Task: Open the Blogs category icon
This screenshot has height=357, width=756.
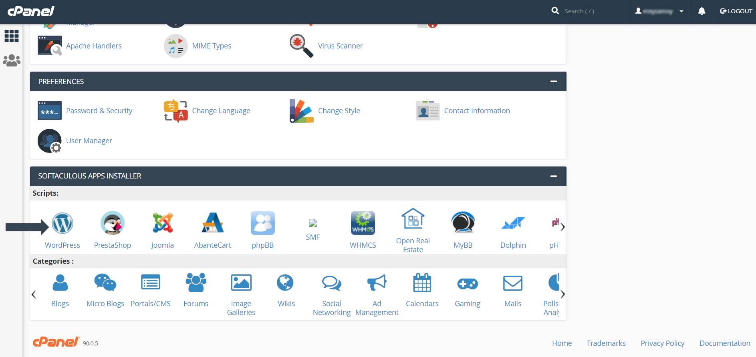Action: coord(60,283)
